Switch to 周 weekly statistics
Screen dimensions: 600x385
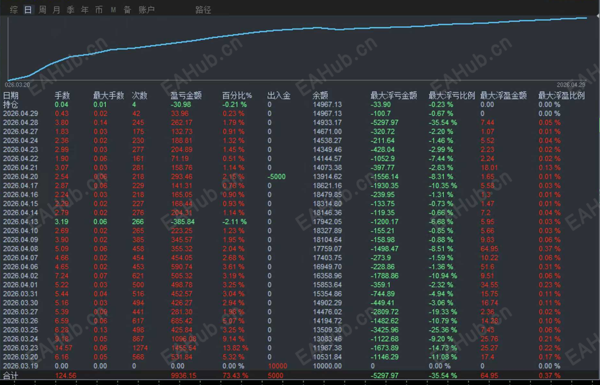pyautogui.click(x=42, y=9)
